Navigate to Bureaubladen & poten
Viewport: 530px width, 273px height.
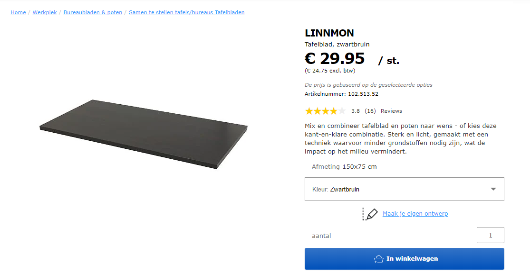point(93,12)
